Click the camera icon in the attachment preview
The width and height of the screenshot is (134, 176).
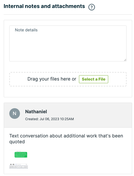[11, 164]
